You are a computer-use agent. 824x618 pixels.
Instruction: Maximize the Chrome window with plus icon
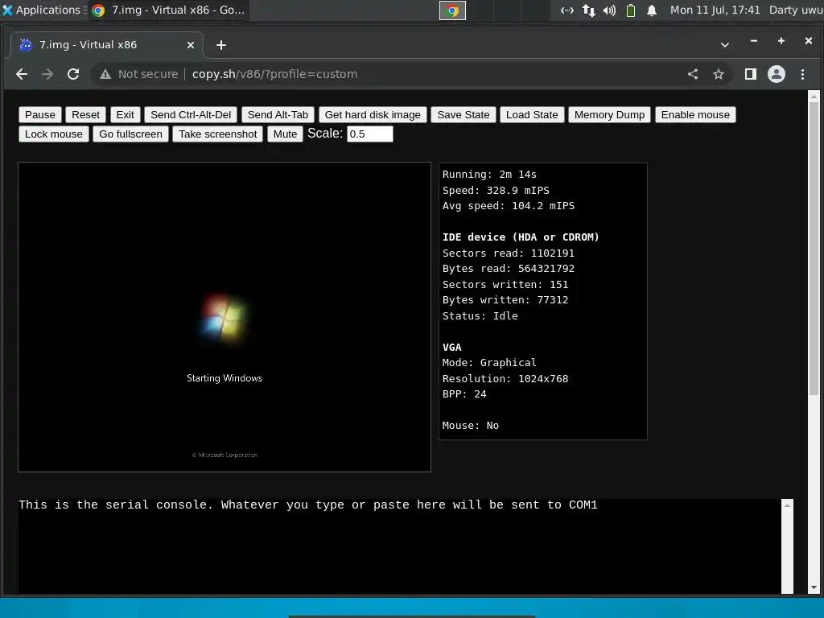[x=781, y=41]
